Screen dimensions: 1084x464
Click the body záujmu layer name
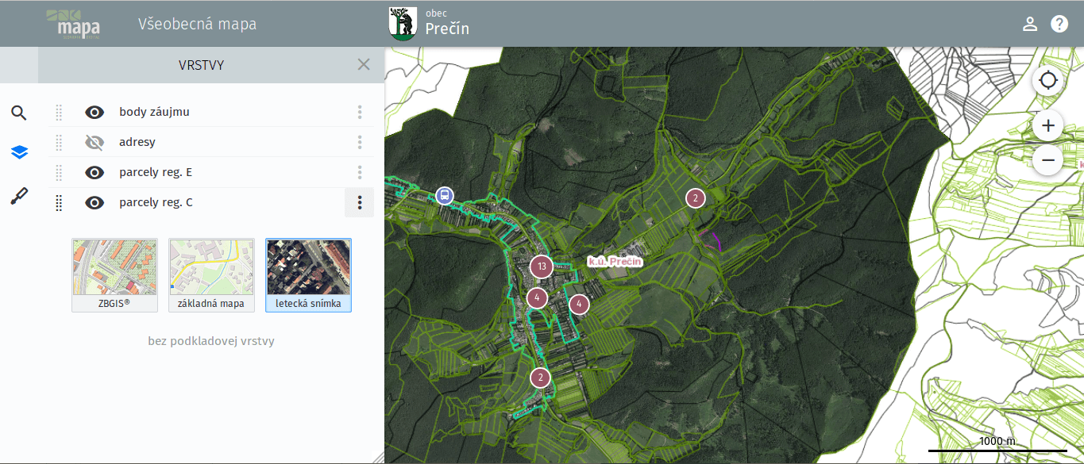tap(154, 112)
